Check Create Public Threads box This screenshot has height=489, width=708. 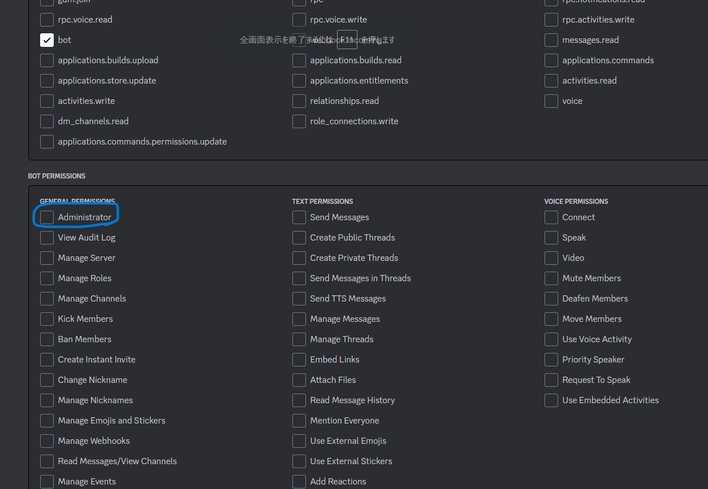(299, 238)
